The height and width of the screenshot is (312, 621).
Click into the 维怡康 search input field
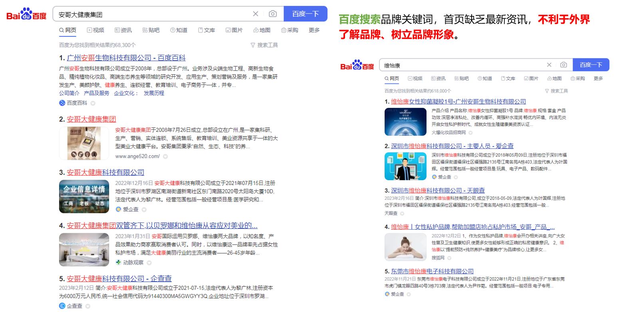click(459, 65)
